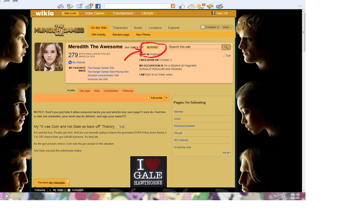The width and height of the screenshot is (341, 213).
Task: Click the user avatar profile picture
Action: pos(48,57)
